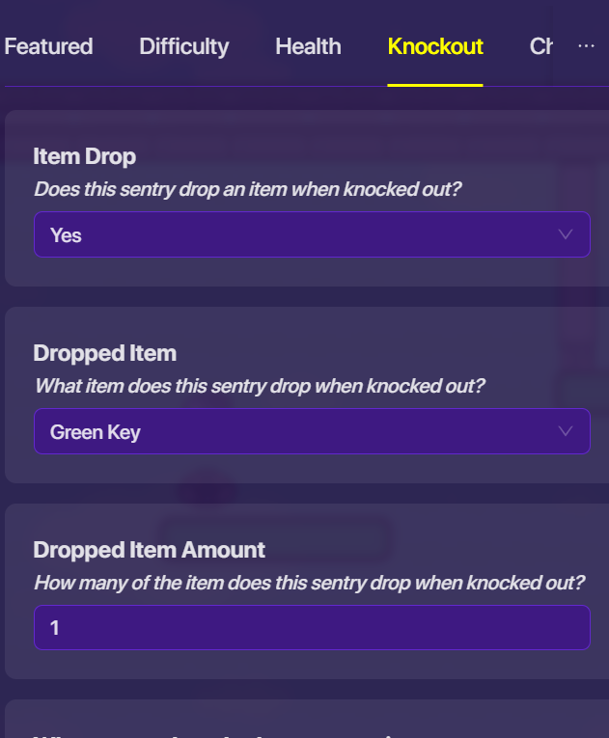Viewport: 609px width, 738px height.
Task: Click the "How many of the item" description
Action: click(309, 583)
